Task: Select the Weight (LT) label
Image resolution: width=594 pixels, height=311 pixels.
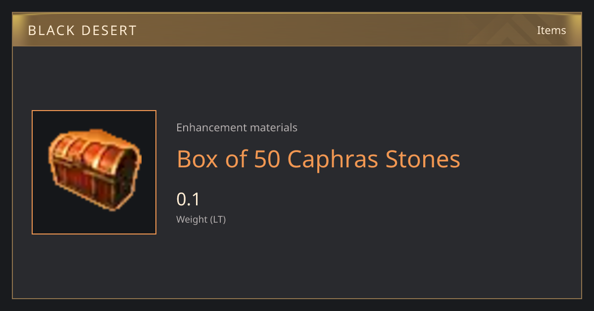Action: (201, 220)
